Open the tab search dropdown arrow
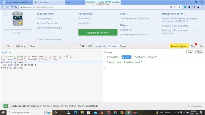Viewport: 205px width, 115px height. (x=184, y=2)
